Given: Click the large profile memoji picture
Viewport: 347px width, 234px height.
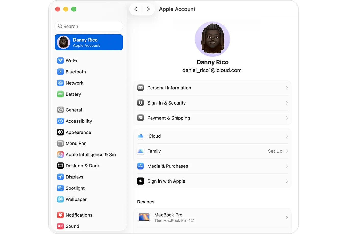Looking at the screenshot, I should coord(212,39).
